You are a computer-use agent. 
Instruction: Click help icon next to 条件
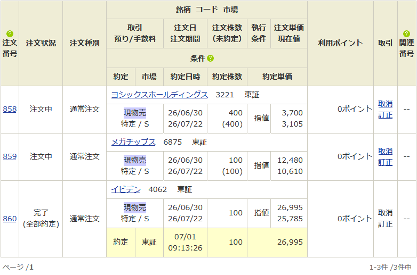[x=210, y=59]
